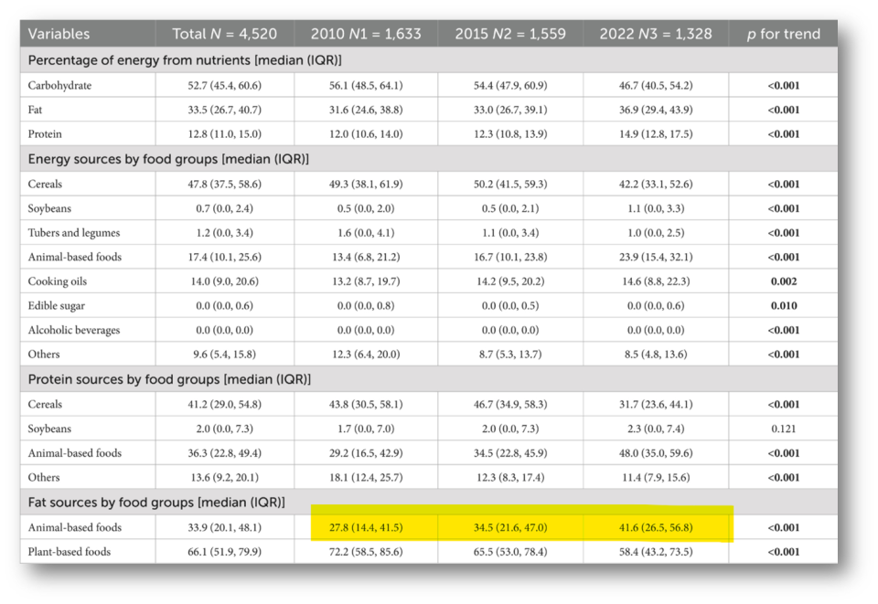
Task: Click the Protein sources by food groups heading
Action: (169, 379)
